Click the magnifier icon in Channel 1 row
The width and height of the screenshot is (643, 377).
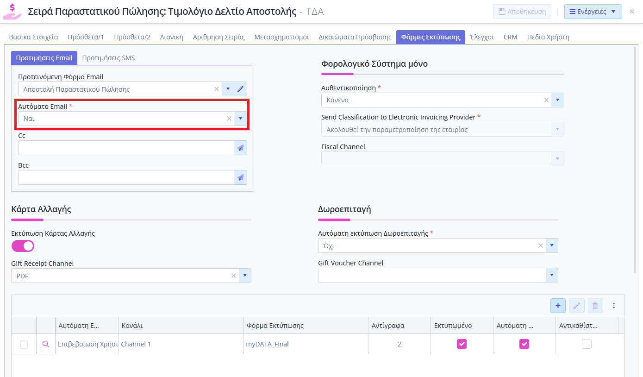(x=45, y=344)
